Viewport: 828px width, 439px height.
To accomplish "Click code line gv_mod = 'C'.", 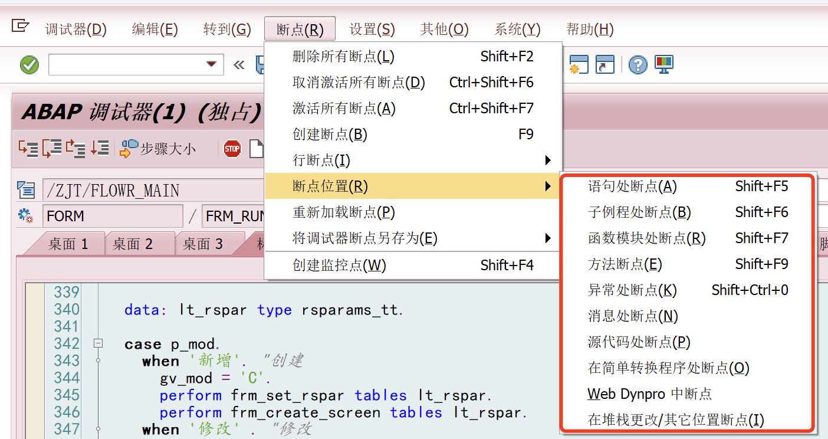I will click(215, 378).
